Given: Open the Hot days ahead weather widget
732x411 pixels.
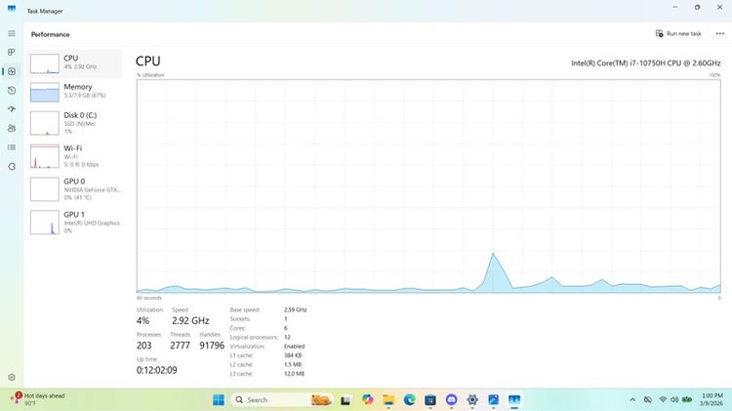Looking at the screenshot, I should [38, 399].
